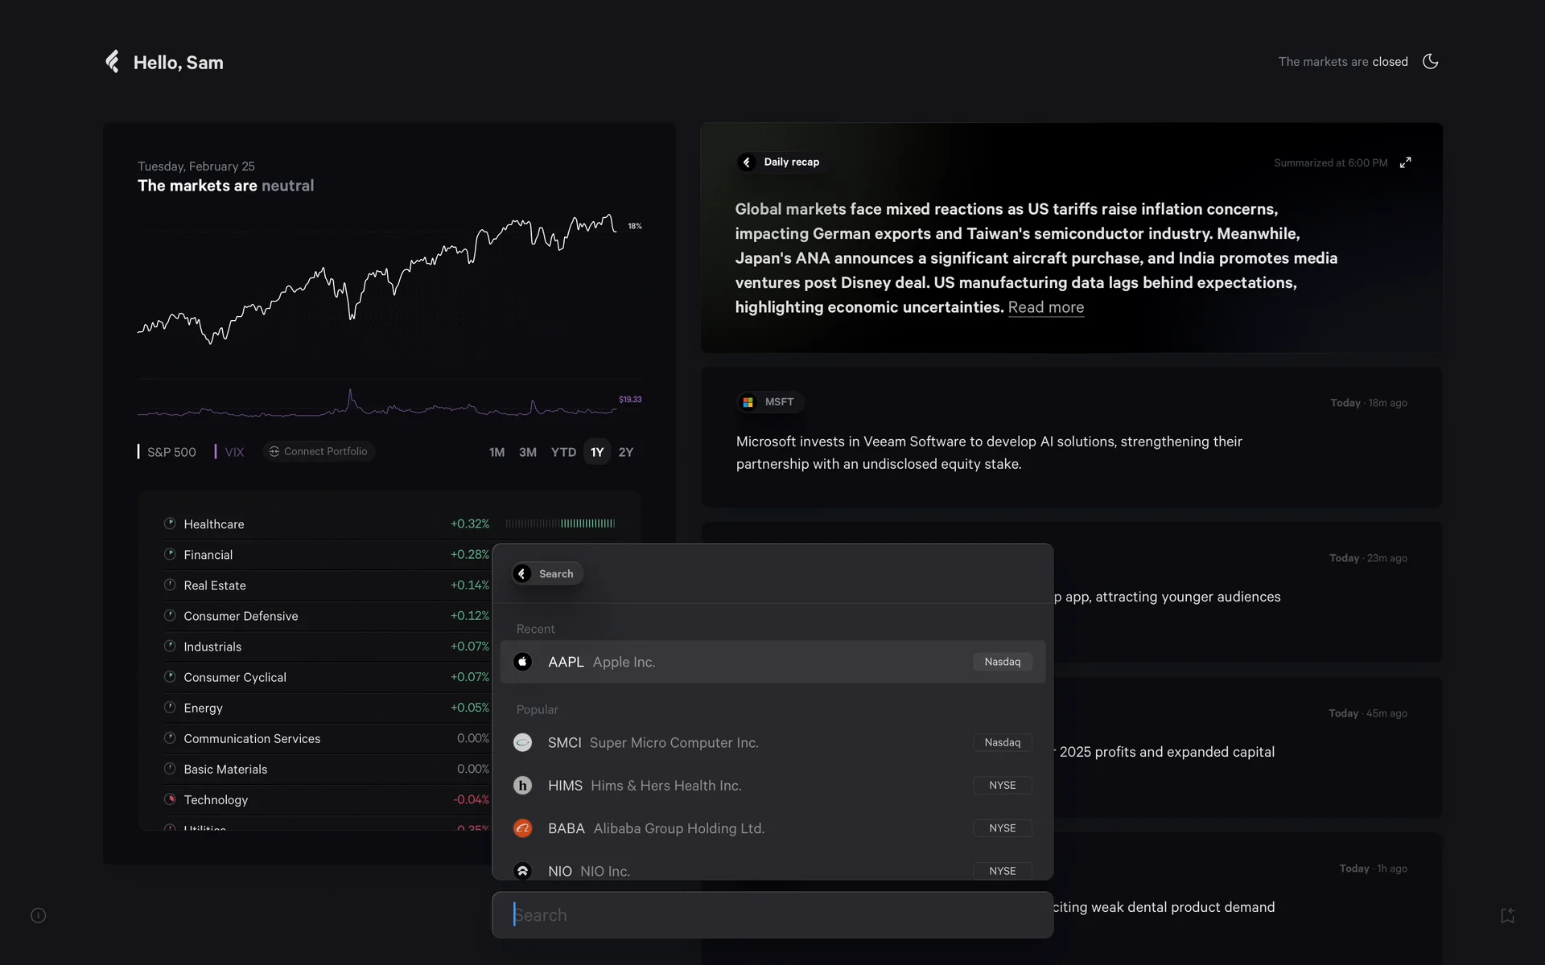This screenshot has height=965, width=1545.
Task: Click the bookmark icon at bottom right
Action: click(x=1507, y=915)
